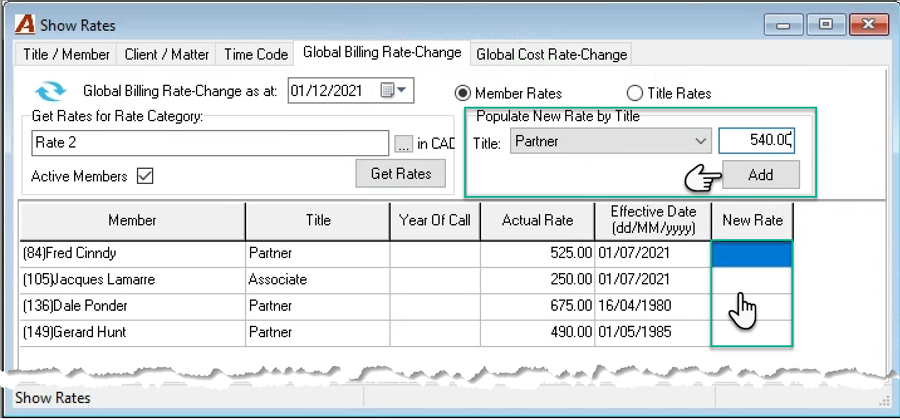Close the Show Rates window

click(x=869, y=25)
